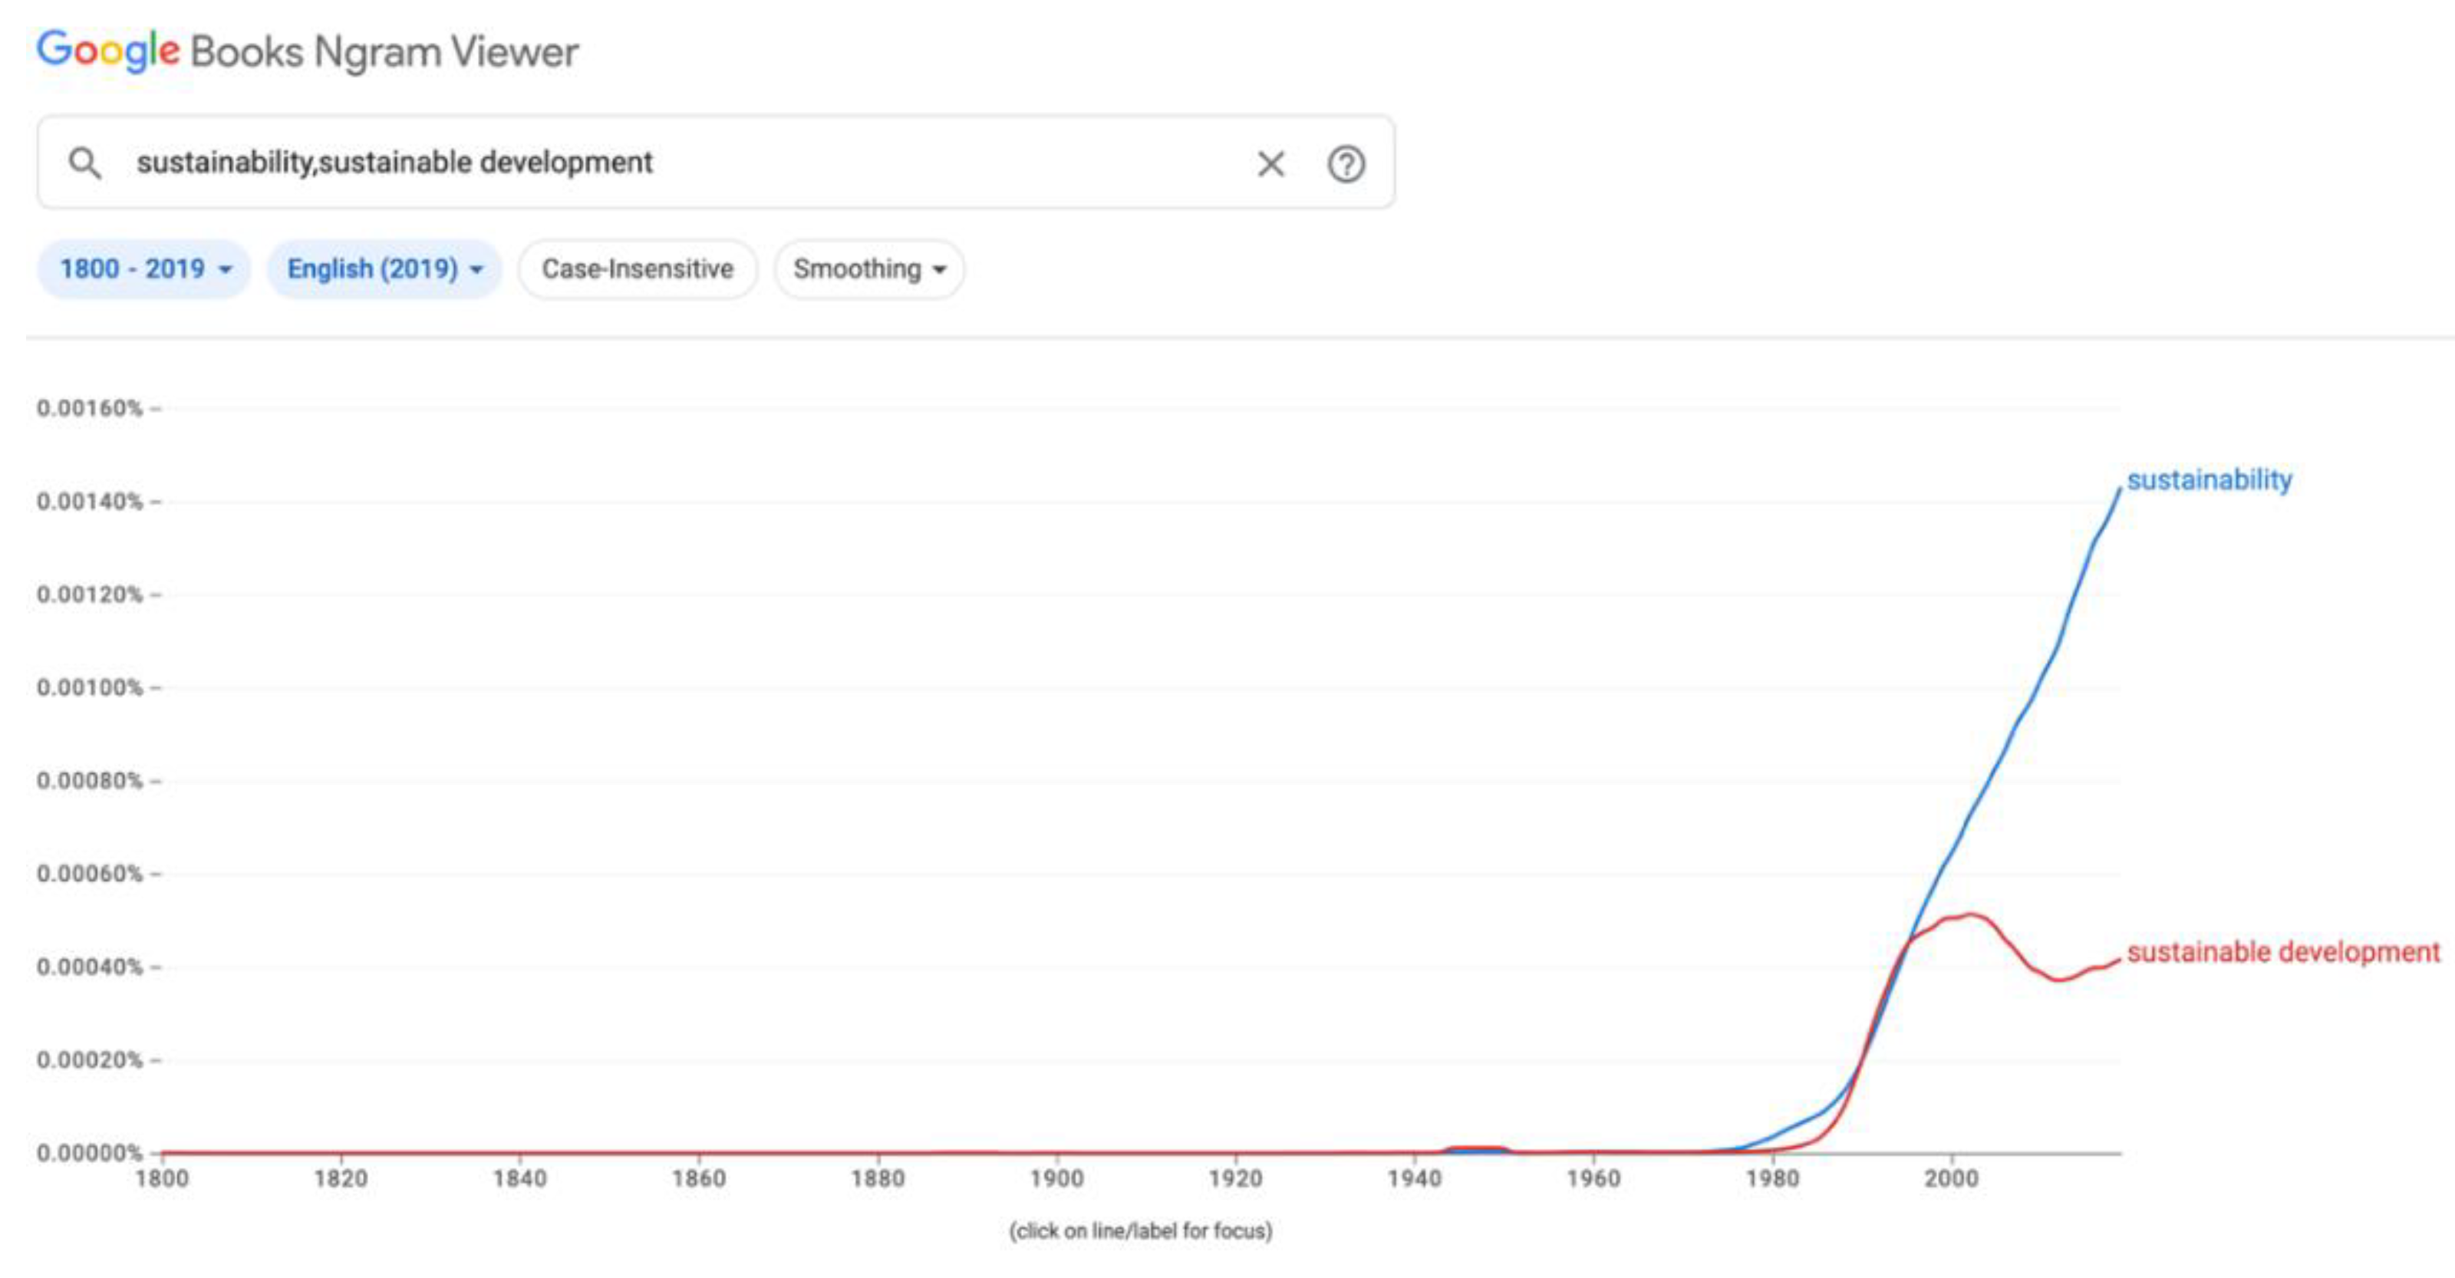Screen dimensions: 2455x1278
Task: Clear the search query with X icon
Action: tap(1270, 164)
